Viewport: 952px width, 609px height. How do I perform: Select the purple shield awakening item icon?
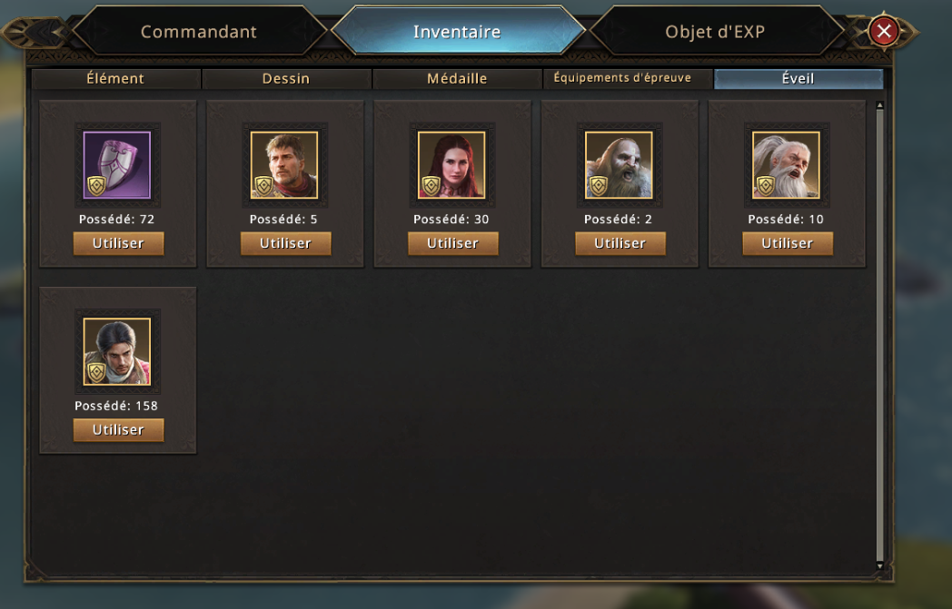click(x=117, y=165)
